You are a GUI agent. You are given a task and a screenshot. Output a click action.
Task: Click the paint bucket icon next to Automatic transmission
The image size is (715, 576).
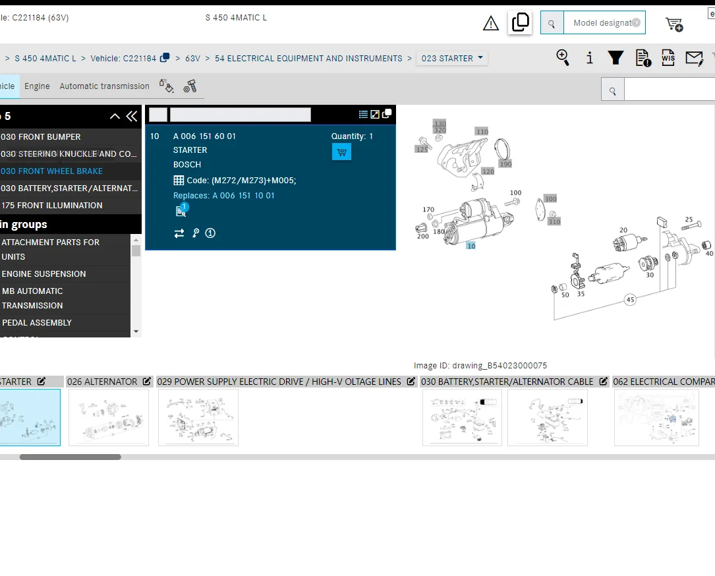(167, 86)
